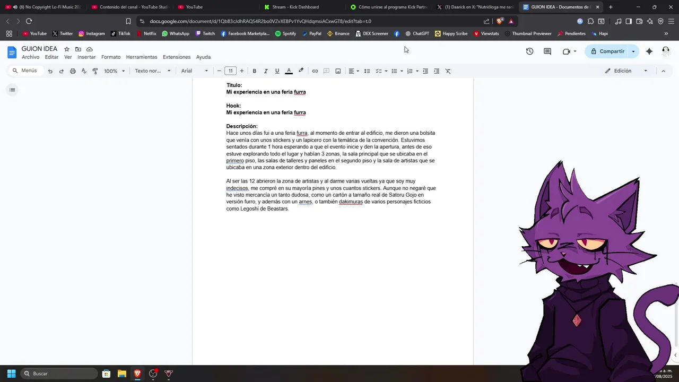The width and height of the screenshot is (679, 382).
Task: Show all comments panel
Action: pyautogui.click(x=547, y=51)
